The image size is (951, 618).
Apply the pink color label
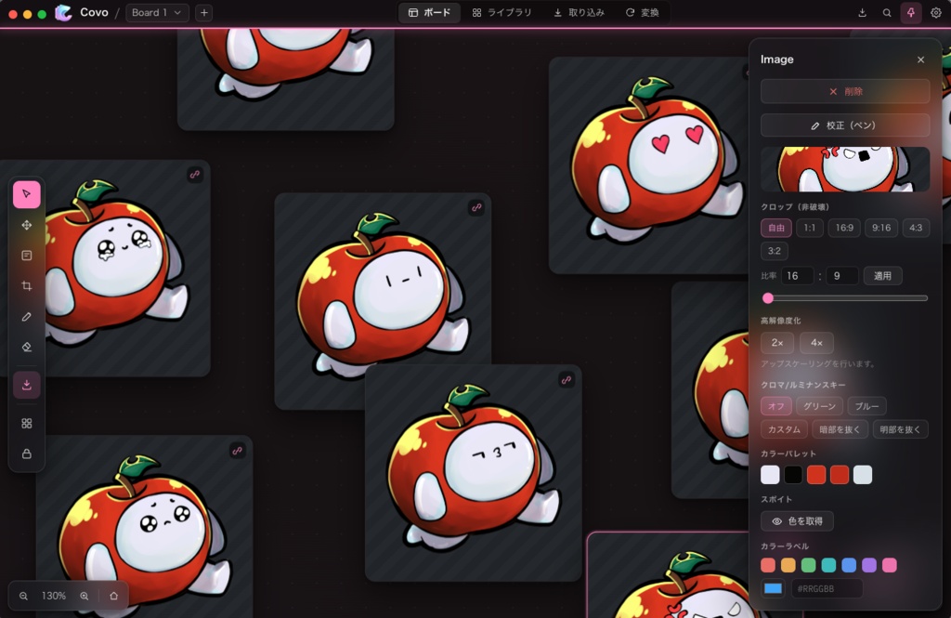coord(890,565)
